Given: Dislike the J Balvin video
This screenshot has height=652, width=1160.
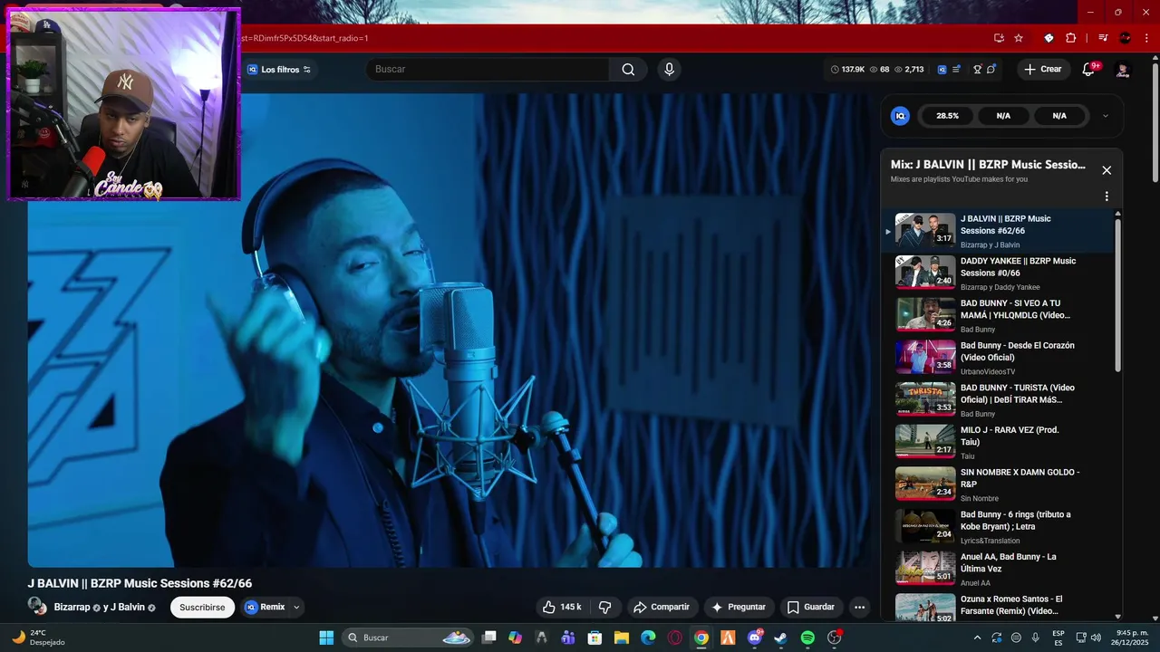Looking at the screenshot, I should [x=605, y=607].
